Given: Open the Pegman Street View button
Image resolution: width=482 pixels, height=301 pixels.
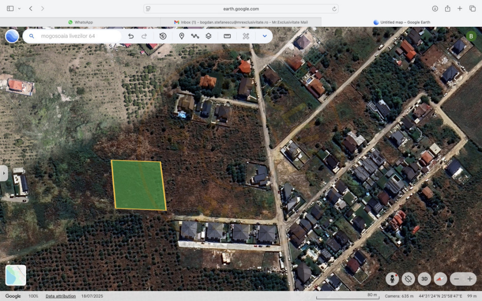Looking at the screenshot, I should click(392, 279).
